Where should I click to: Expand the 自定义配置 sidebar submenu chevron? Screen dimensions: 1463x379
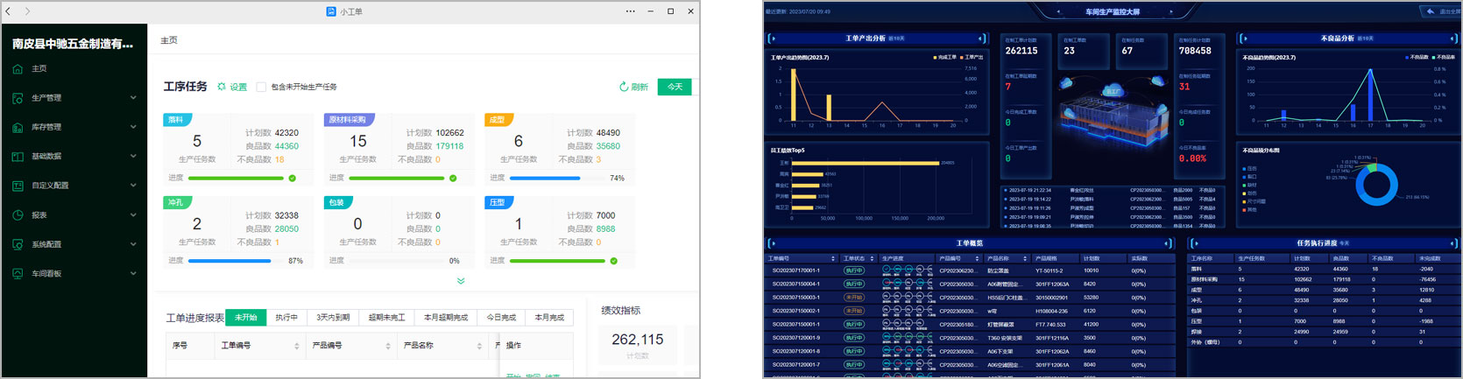(133, 186)
